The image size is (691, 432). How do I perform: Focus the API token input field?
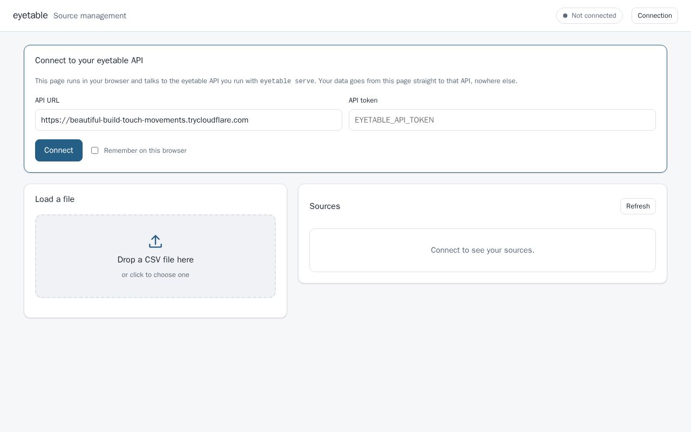click(x=502, y=120)
